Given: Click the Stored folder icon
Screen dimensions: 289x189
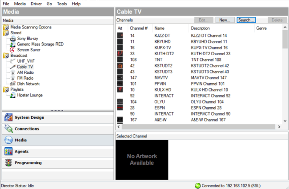Looking at the screenshot, I should (x=6, y=33).
